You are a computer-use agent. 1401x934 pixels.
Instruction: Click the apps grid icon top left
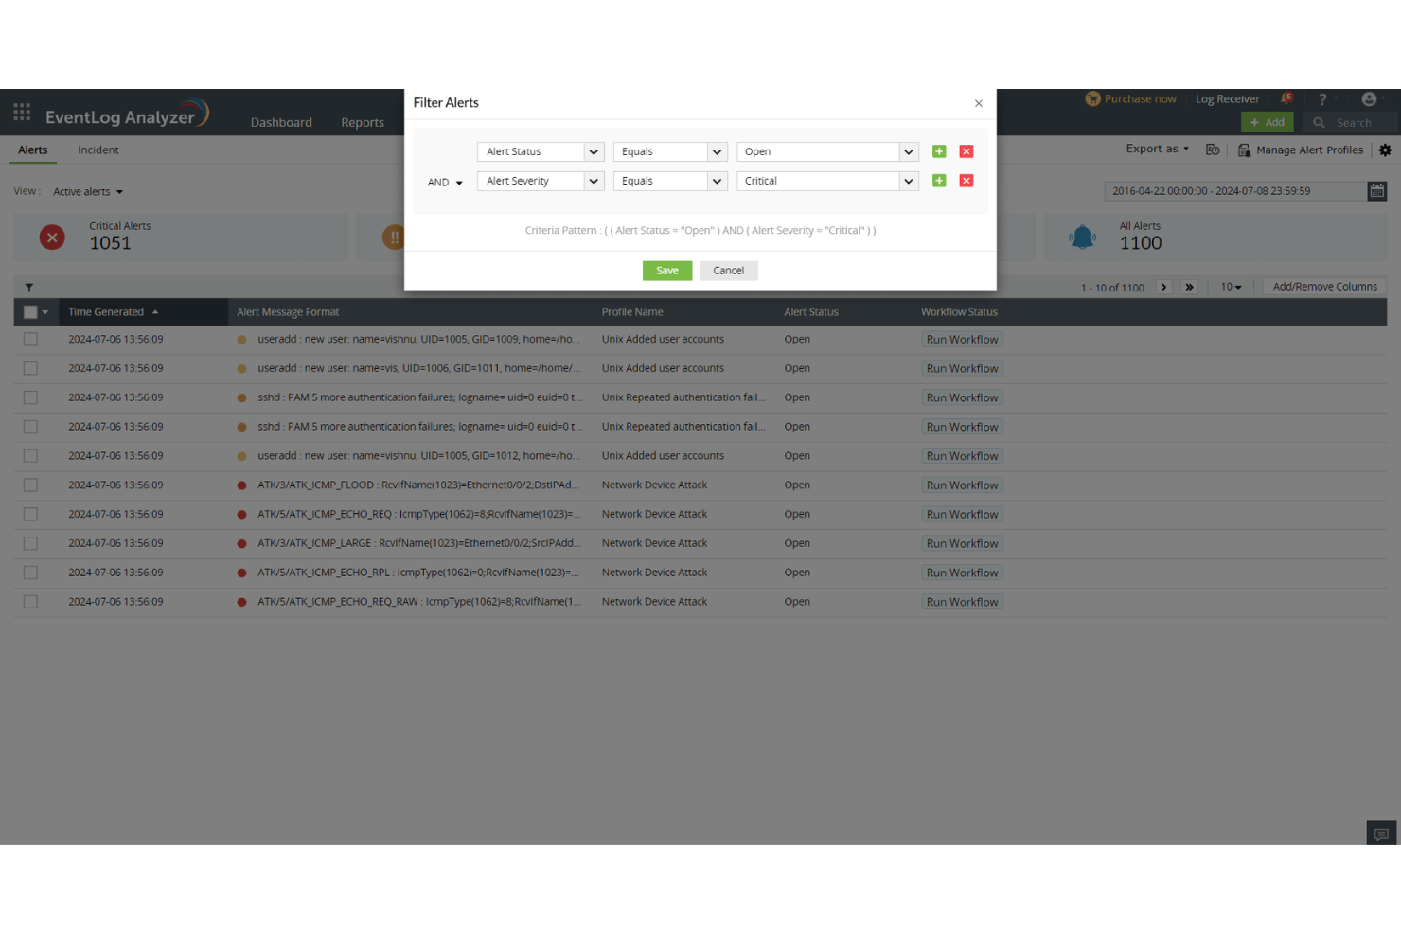(x=21, y=112)
